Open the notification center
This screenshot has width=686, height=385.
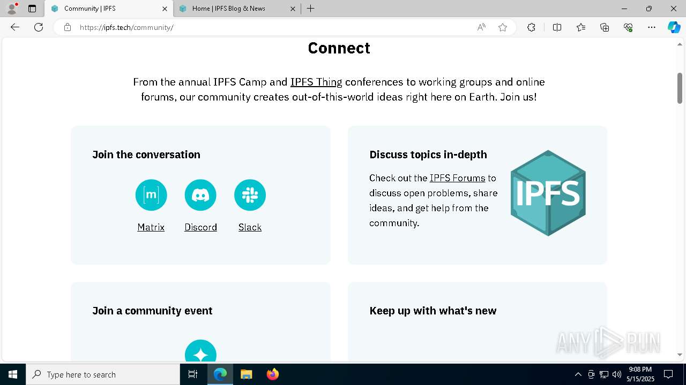point(668,374)
